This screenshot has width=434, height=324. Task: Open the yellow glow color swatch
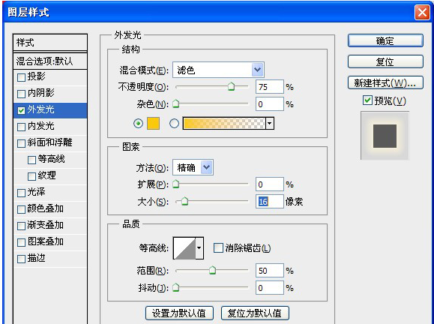154,123
